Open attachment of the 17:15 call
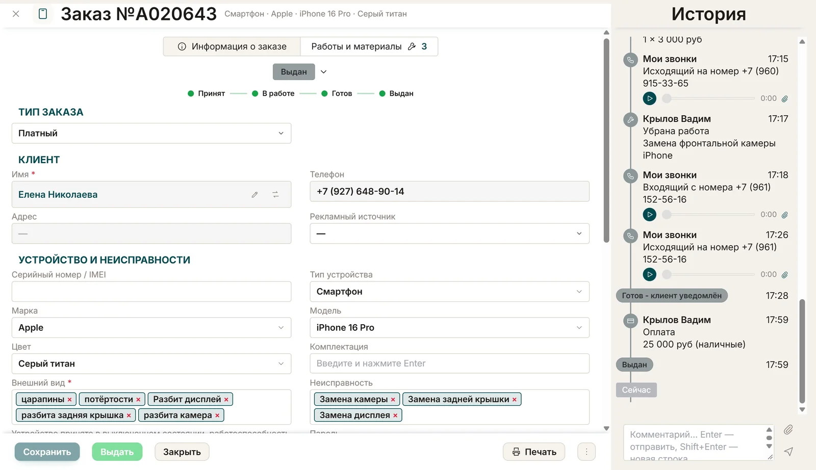Screen dimensions: 816x470 [x=785, y=99]
